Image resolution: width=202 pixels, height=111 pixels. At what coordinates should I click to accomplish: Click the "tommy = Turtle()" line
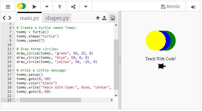pos(32,32)
